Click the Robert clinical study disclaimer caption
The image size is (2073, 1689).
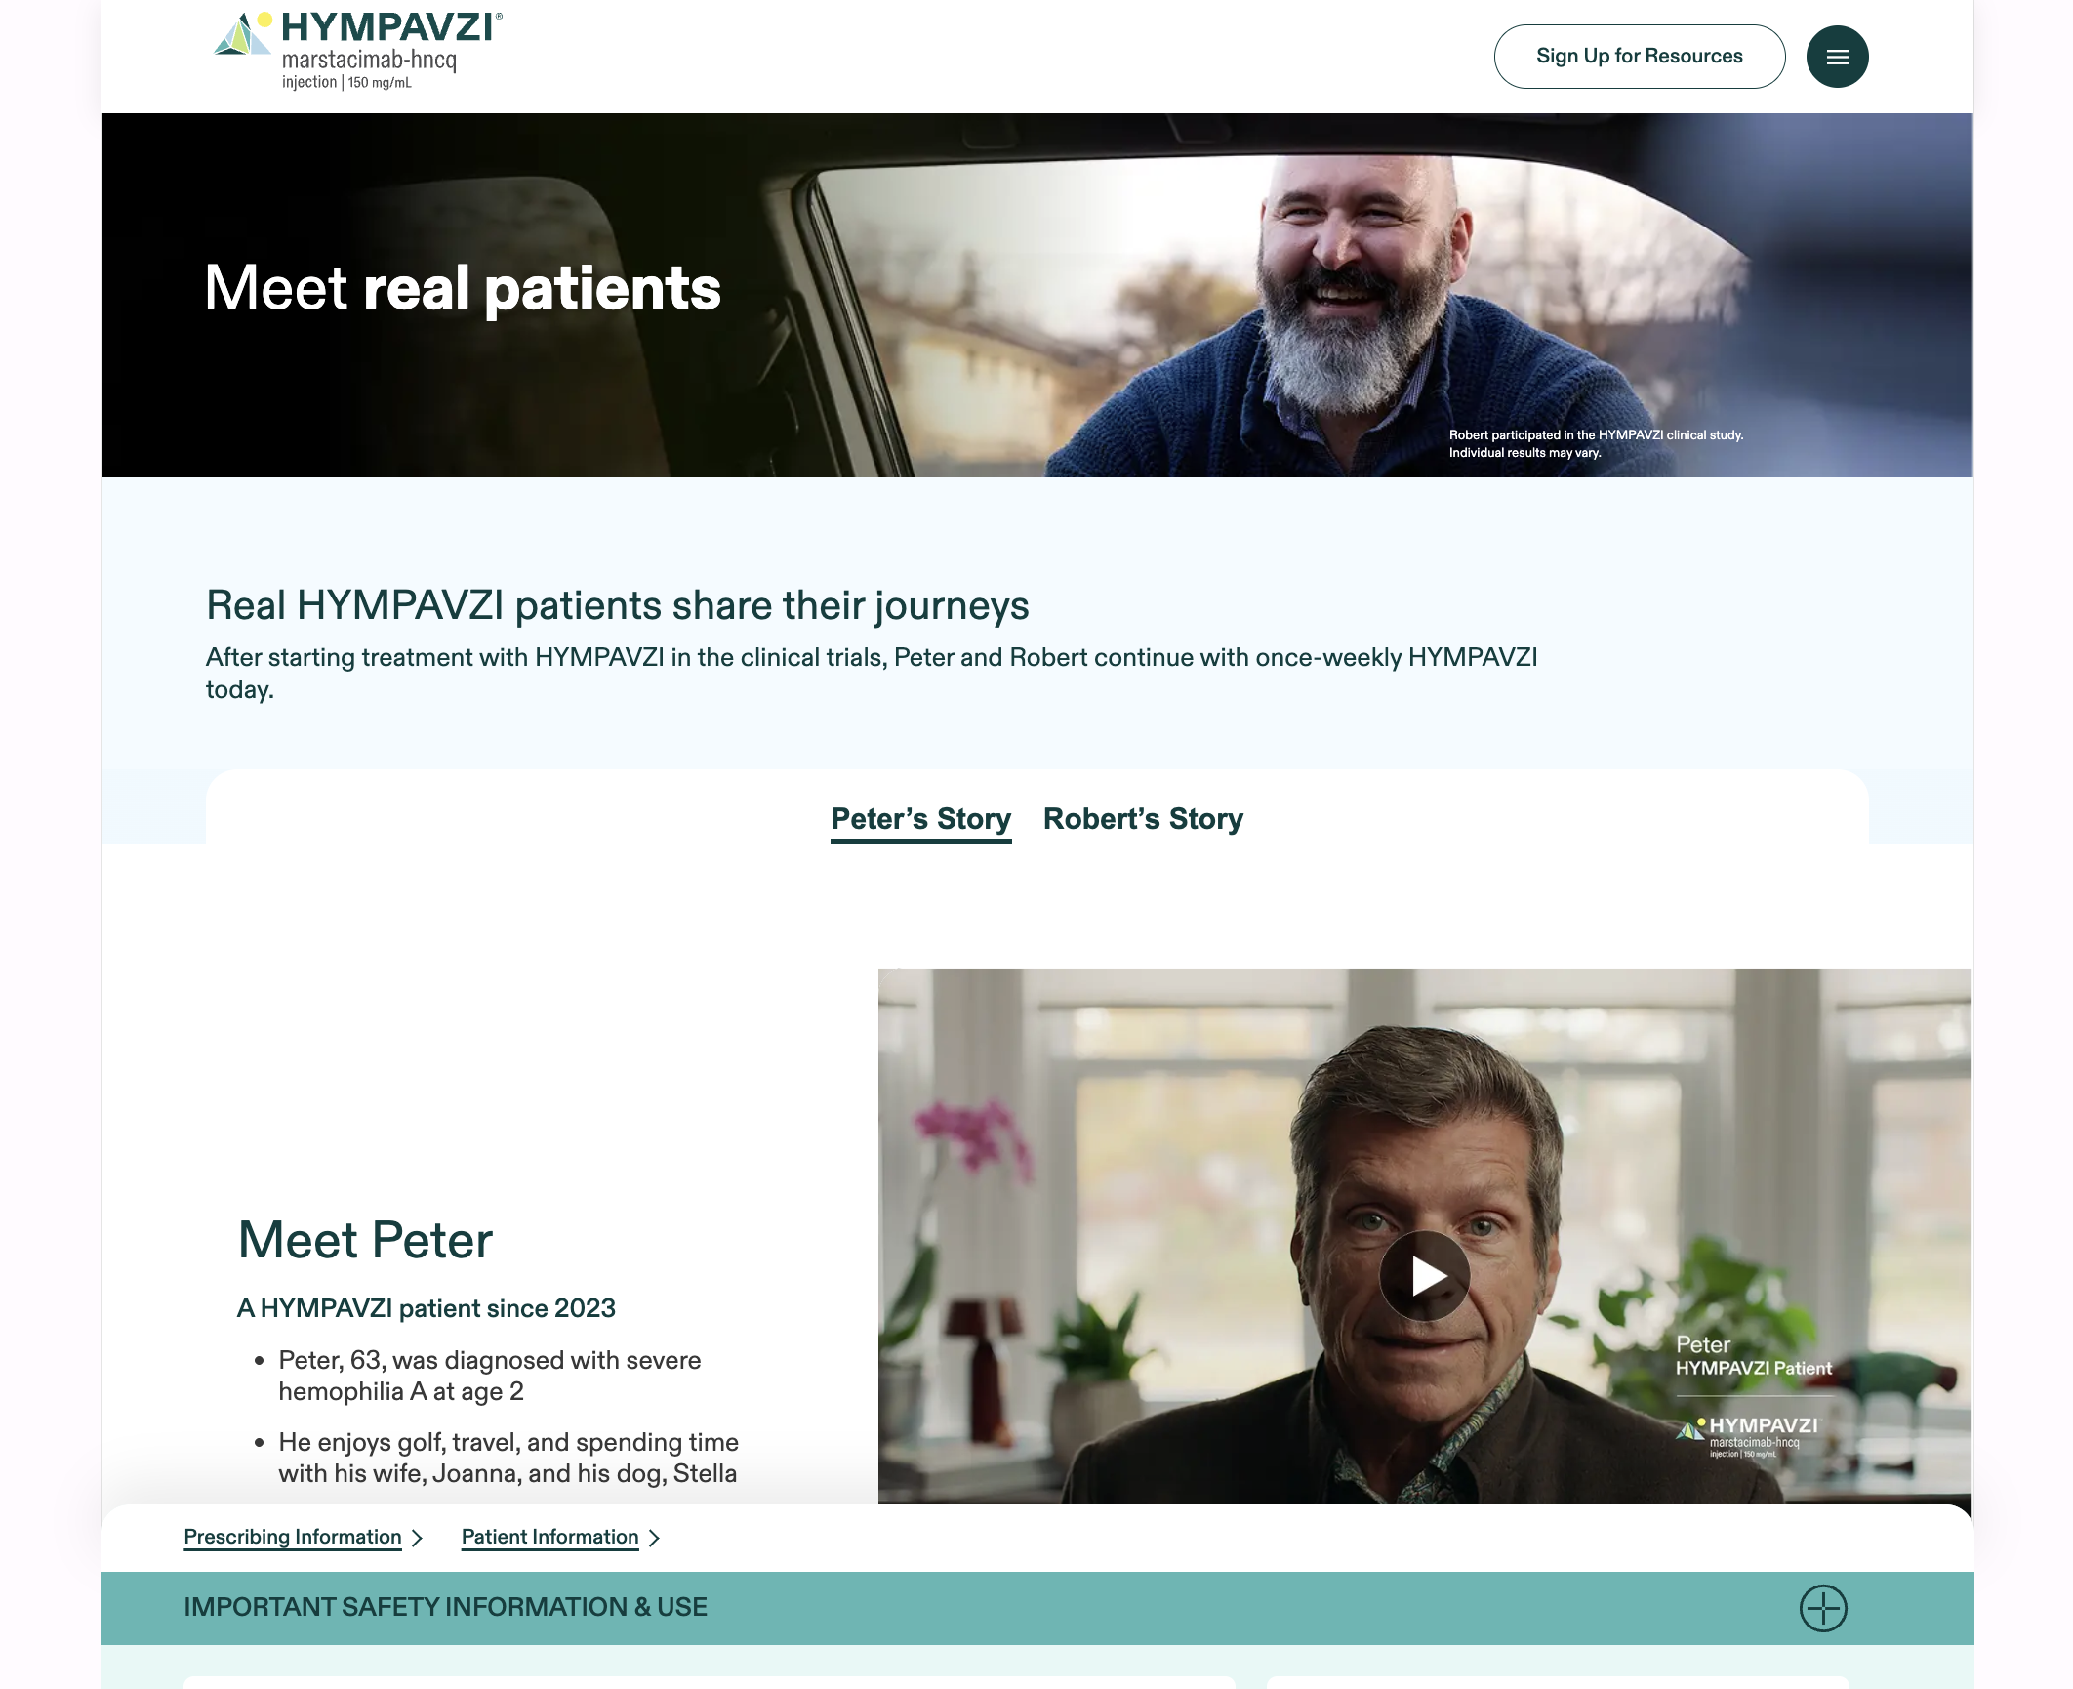1596,444
